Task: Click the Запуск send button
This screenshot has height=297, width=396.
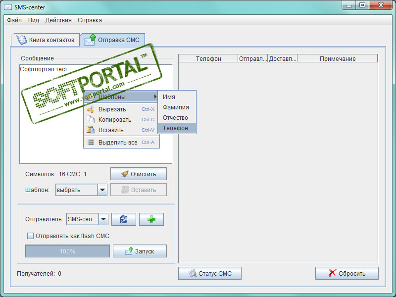Action: pyautogui.click(x=140, y=251)
